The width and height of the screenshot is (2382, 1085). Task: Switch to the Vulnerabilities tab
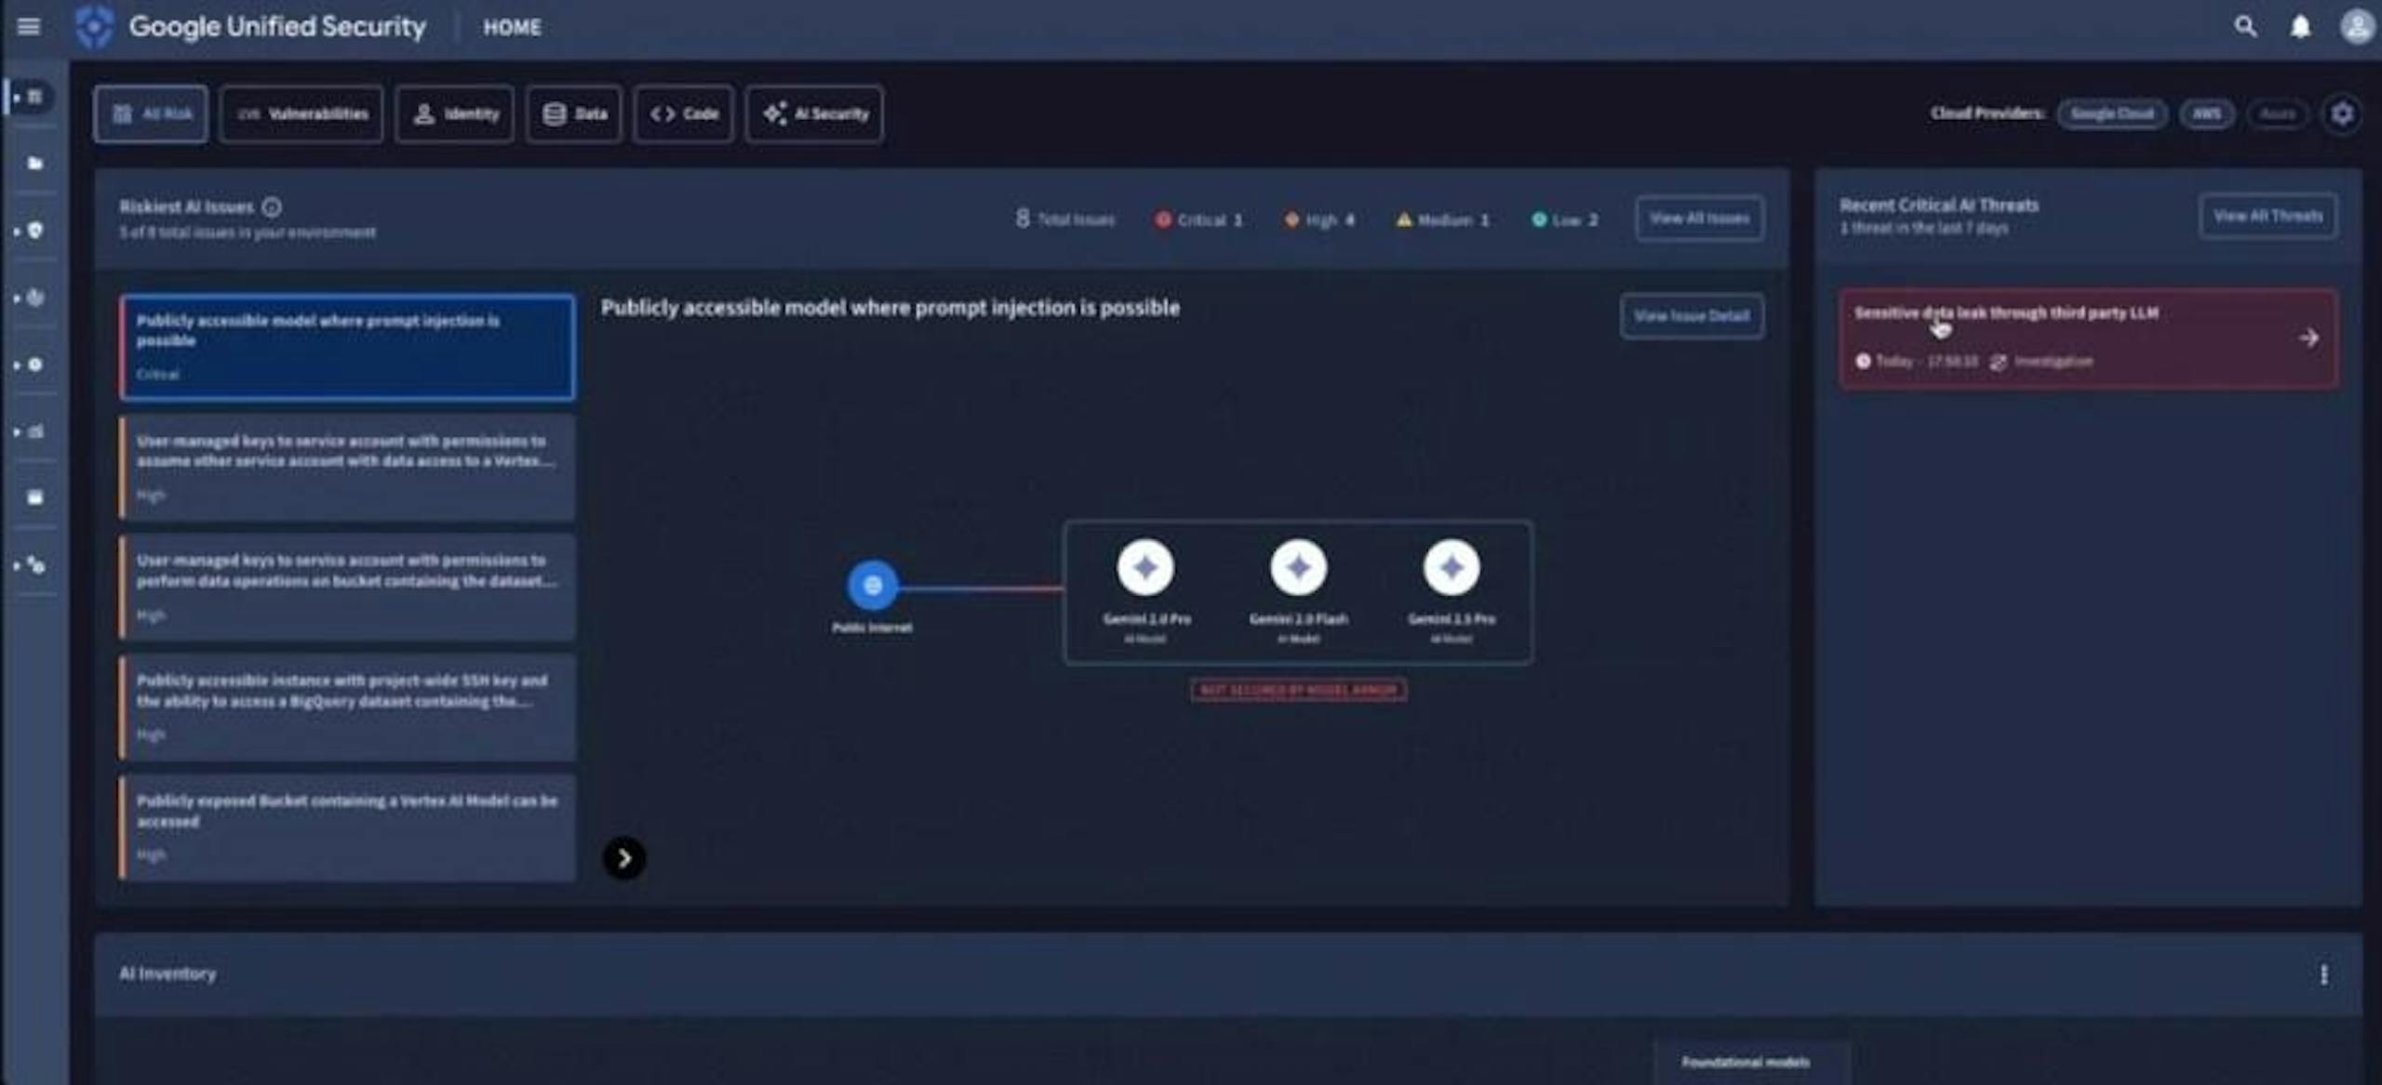[301, 113]
